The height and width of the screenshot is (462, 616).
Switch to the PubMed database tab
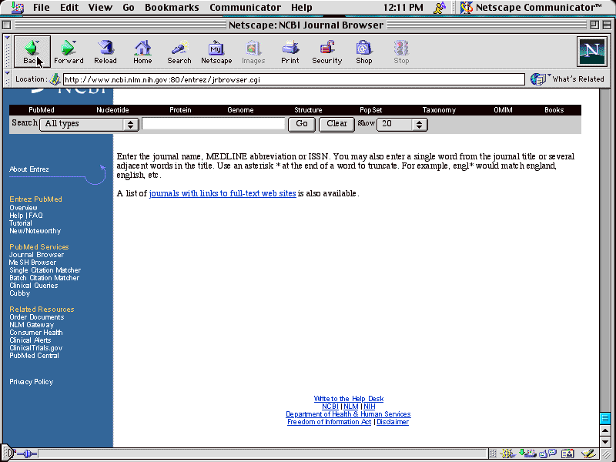[42, 110]
